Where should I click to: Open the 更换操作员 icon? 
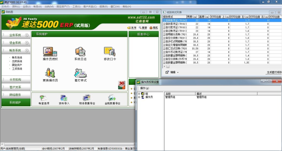(50, 73)
